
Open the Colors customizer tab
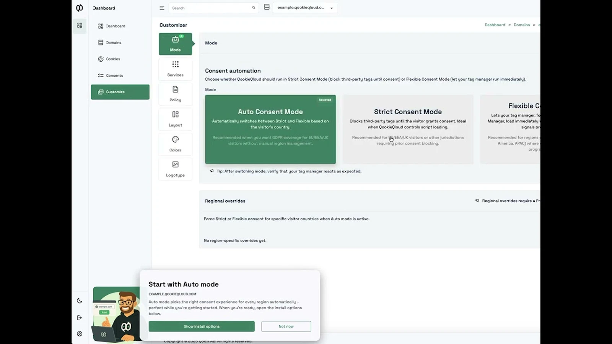tap(176, 144)
